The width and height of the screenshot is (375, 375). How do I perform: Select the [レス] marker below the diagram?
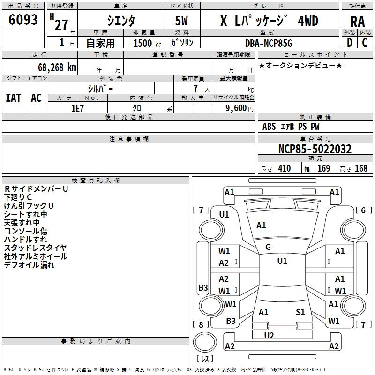pyautogui.click(x=204, y=360)
